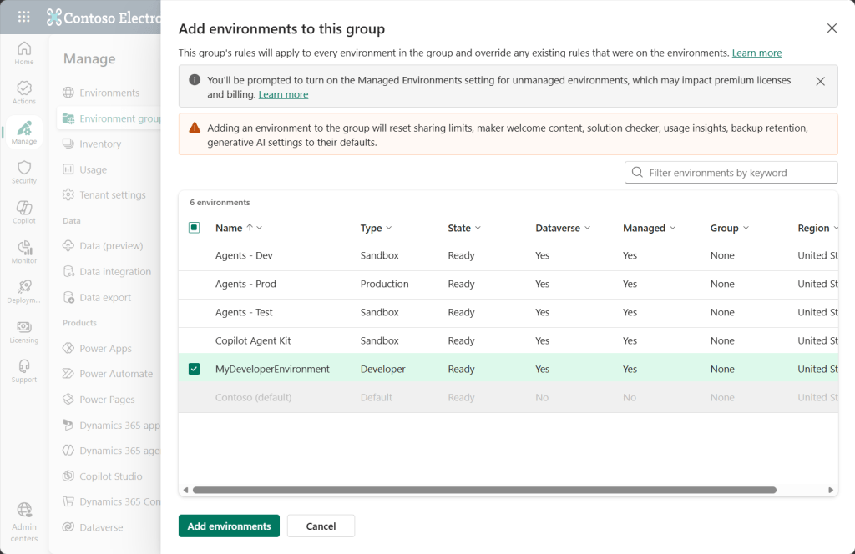The image size is (855, 554).
Task: Click the Data (preview) cloud icon
Action: point(68,245)
